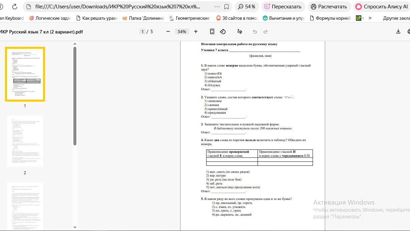This screenshot has width=410, height=231.
Task: Click the undo arrow in PDF toolbar
Action: (x=255, y=31)
